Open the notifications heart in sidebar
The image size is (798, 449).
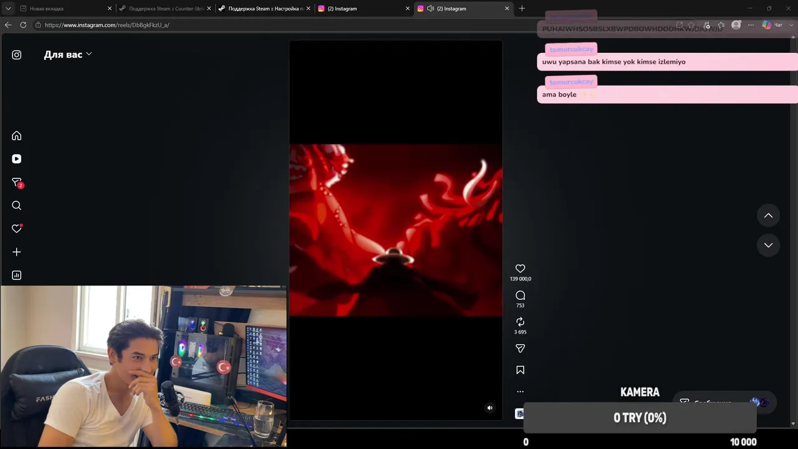point(17,229)
